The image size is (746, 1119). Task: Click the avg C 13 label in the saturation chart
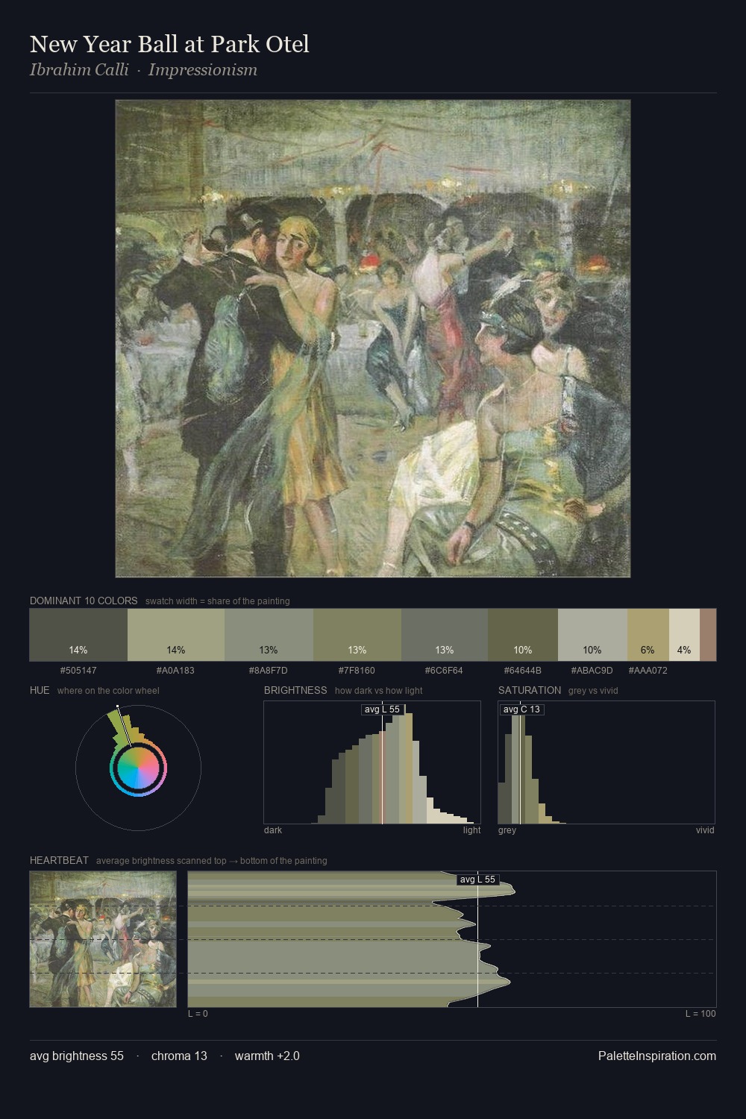click(x=521, y=709)
